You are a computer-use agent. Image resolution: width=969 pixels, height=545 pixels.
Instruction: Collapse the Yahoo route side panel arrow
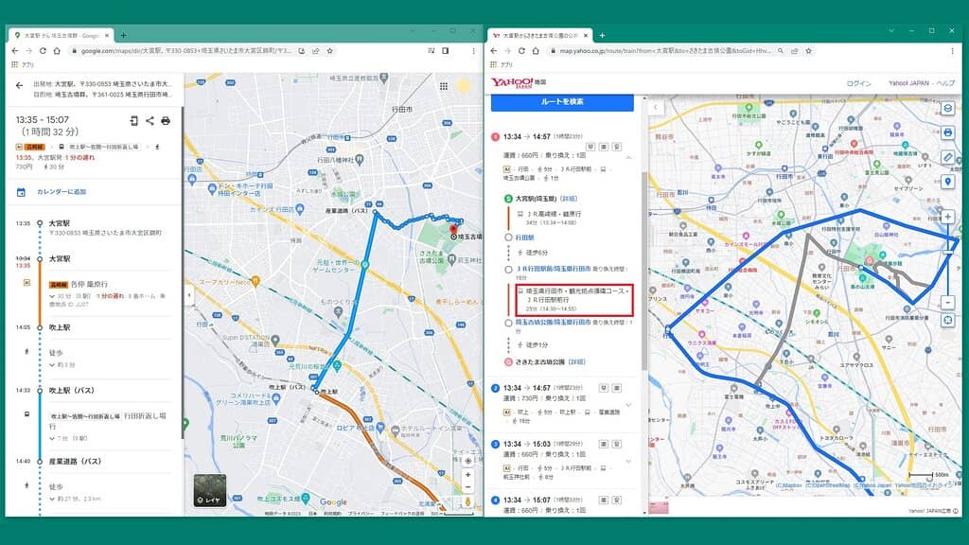pyautogui.click(x=656, y=108)
